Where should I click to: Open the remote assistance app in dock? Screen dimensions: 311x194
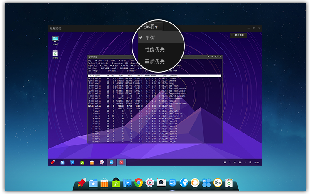[172, 183]
